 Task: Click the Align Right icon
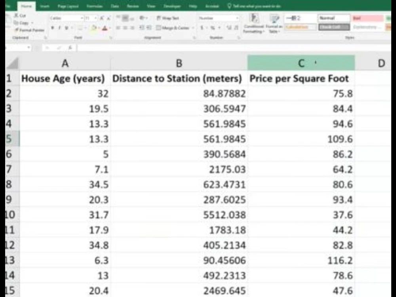[x=132, y=28]
